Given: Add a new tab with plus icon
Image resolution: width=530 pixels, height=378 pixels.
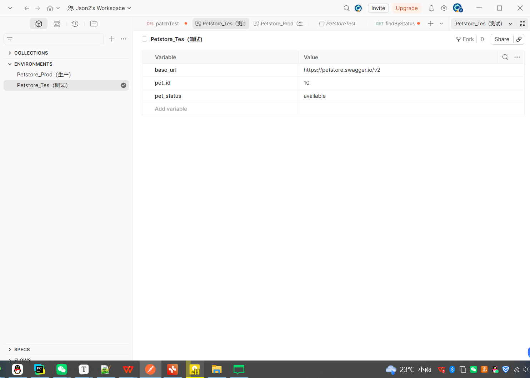Looking at the screenshot, I should pos(431,24).
